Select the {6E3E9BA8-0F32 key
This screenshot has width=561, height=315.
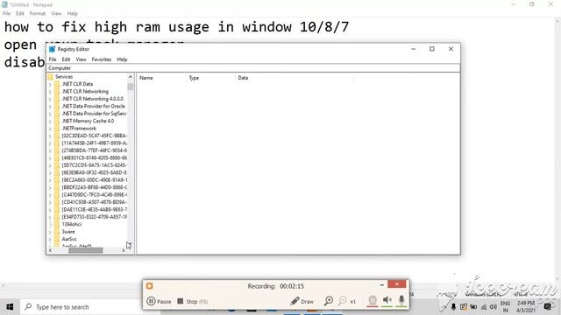(94, 172)
